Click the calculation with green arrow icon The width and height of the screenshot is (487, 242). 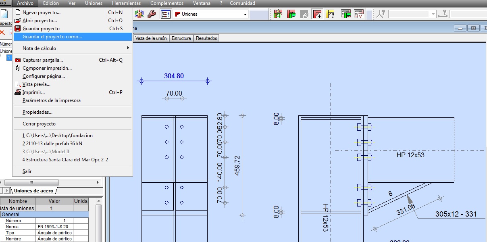click(x=346, y=14)
